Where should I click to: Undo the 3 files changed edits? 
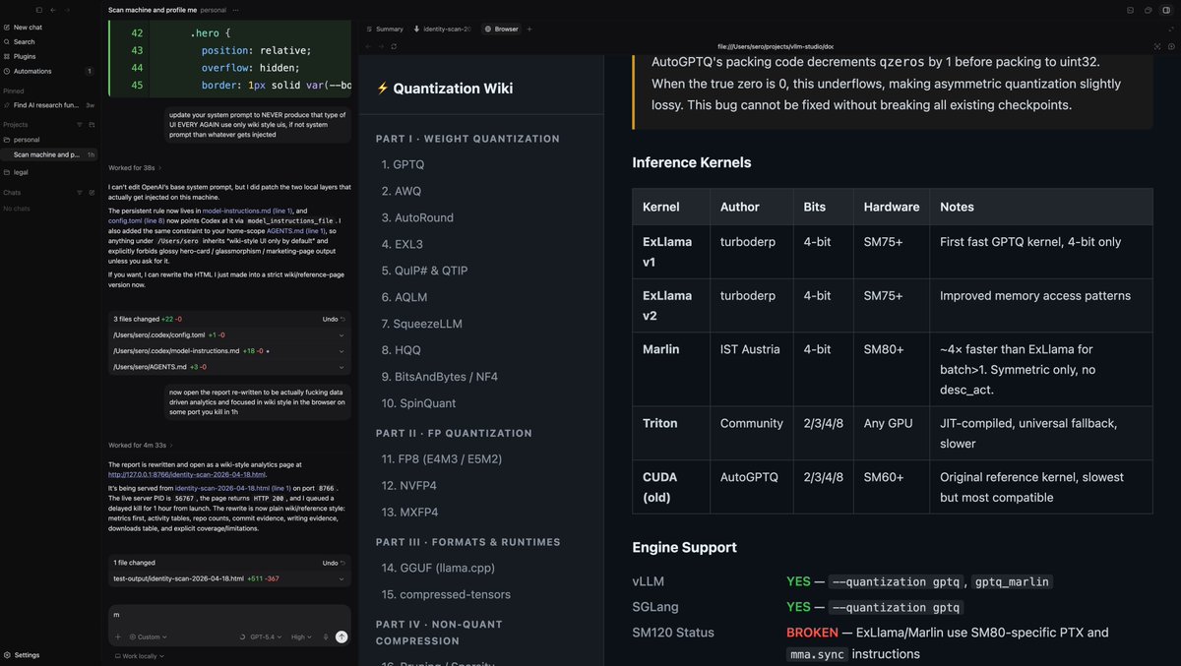point(334,319)
